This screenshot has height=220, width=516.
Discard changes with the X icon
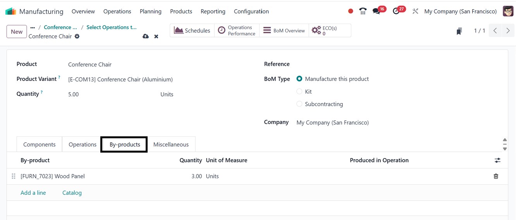[x=156, y=36]
